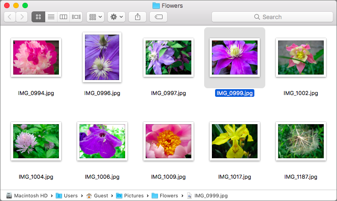The image size is (337, 201).
Task: Select the IMG_0996.jpg thumbnail
Action: pyautogui.click(x=102, y=57)
